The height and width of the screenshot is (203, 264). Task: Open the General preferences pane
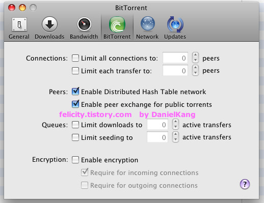(19, 28)
